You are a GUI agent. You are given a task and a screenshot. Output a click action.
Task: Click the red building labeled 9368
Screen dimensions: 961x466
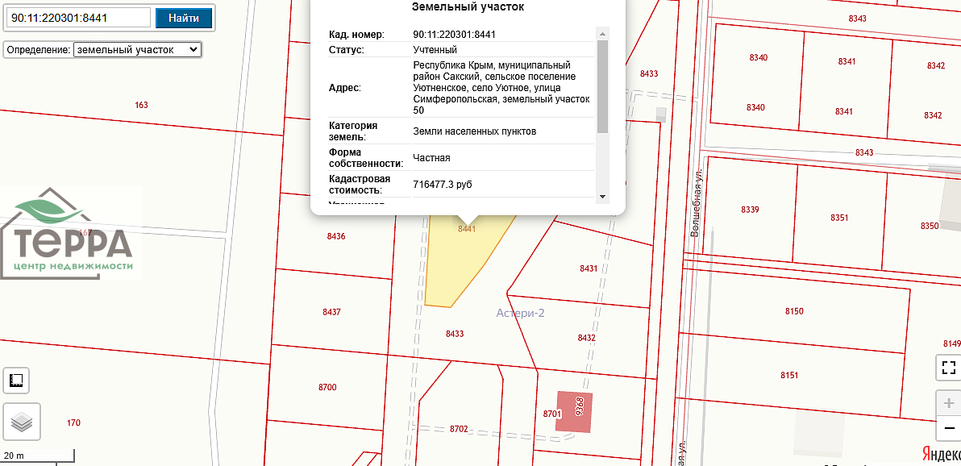pyautogui.click(x=574, y=412)
